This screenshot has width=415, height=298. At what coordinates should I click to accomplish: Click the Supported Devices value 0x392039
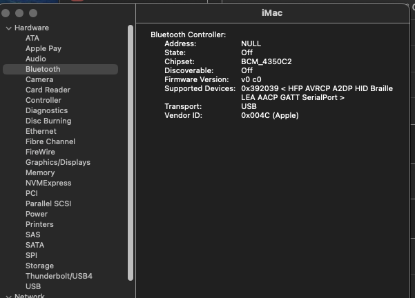click(x=260, y=88)
